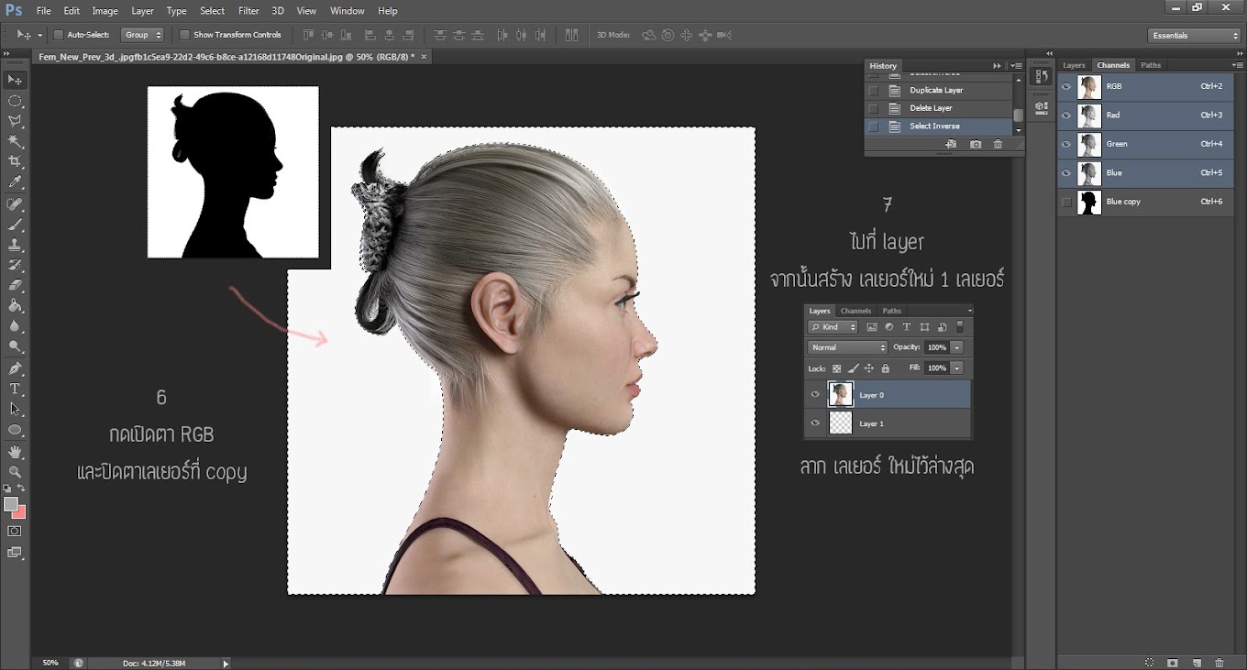Create new snapshot in History panel
Screen dimensions: 1247x670
tap(975, 145)
